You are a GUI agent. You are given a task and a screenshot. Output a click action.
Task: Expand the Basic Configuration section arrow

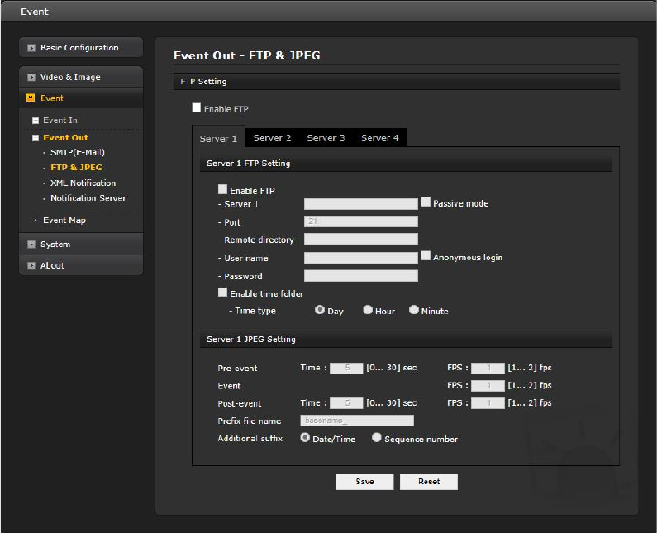click(31, 48)
